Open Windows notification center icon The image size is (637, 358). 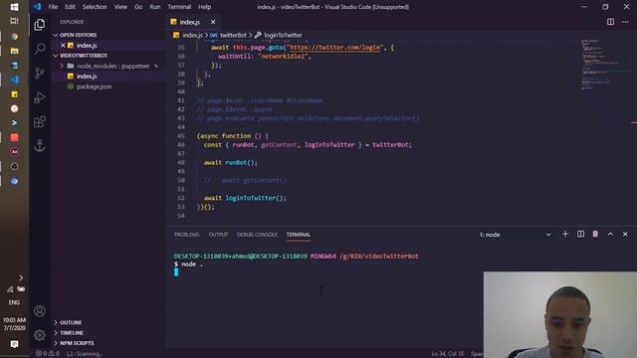point(14,344)
